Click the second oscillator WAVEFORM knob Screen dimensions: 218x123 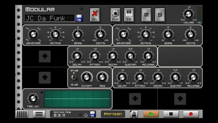pos(123,34)
